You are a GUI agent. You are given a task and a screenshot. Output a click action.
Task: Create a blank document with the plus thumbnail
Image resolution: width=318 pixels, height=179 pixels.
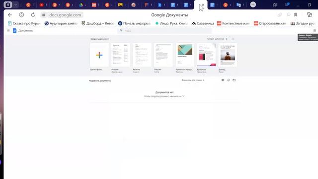99,55
